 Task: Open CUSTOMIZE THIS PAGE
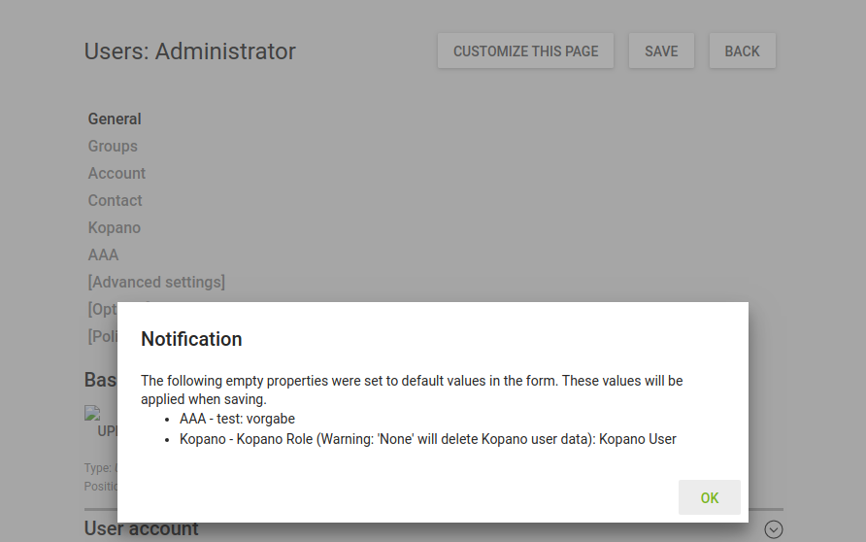point(525,51)
